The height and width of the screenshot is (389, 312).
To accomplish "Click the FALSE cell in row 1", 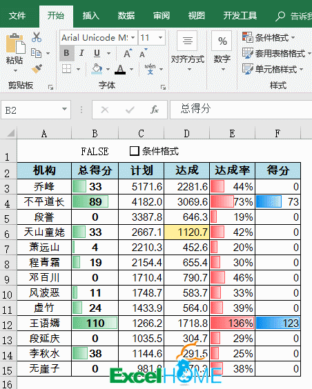I will 95,151.
